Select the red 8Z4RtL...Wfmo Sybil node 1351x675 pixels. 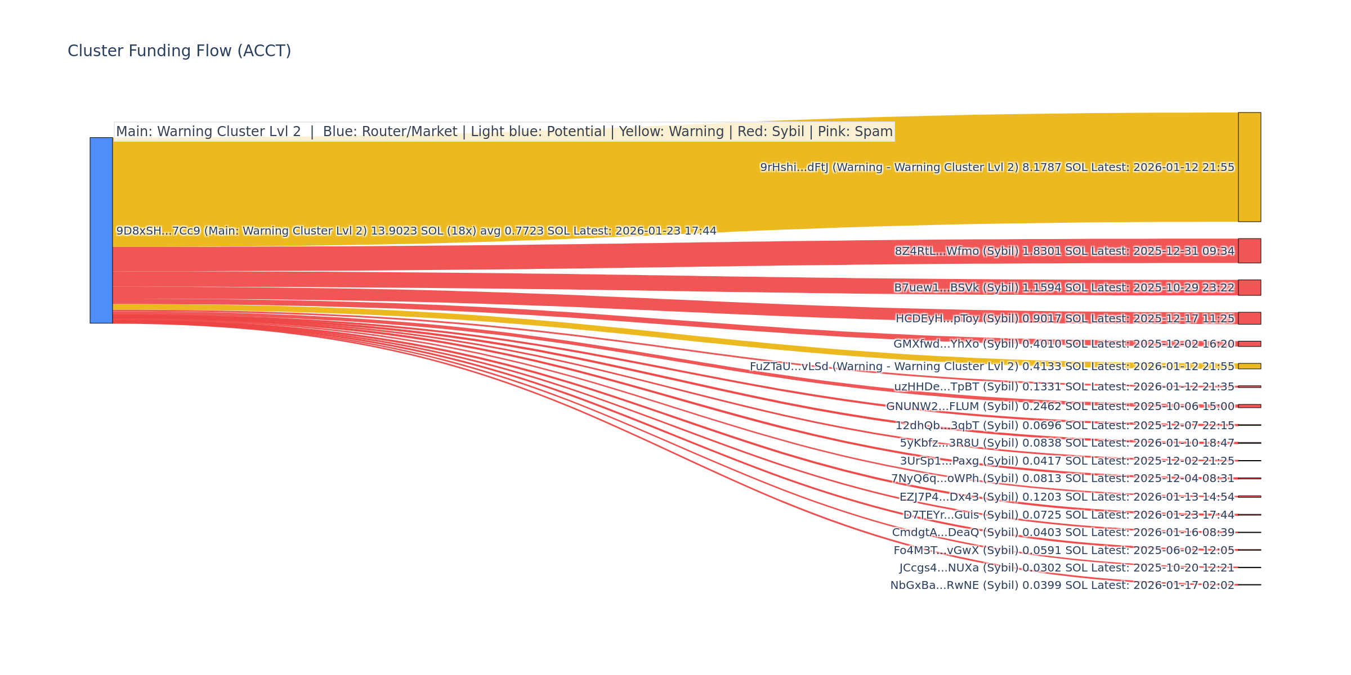(x=1249, y=251)
